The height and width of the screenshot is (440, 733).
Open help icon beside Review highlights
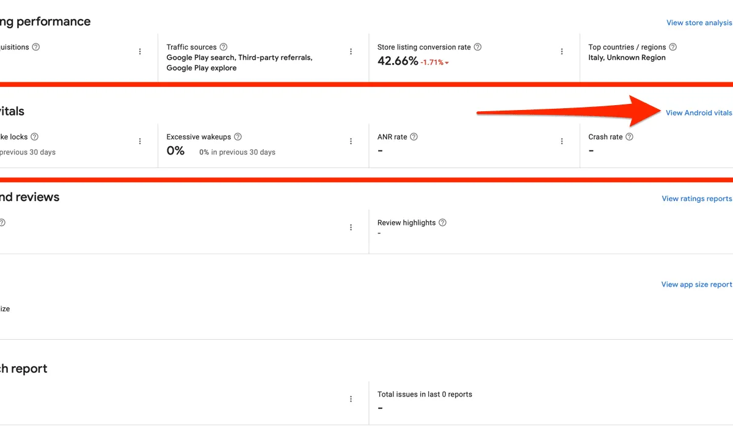point(442,222)
